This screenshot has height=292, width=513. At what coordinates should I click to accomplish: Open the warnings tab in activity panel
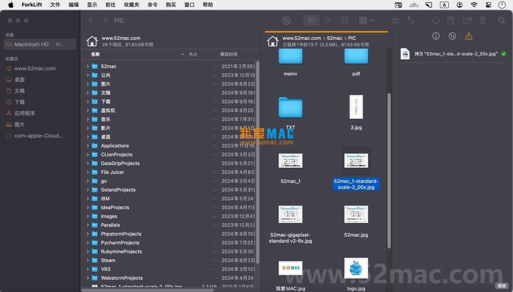point(469,36)
